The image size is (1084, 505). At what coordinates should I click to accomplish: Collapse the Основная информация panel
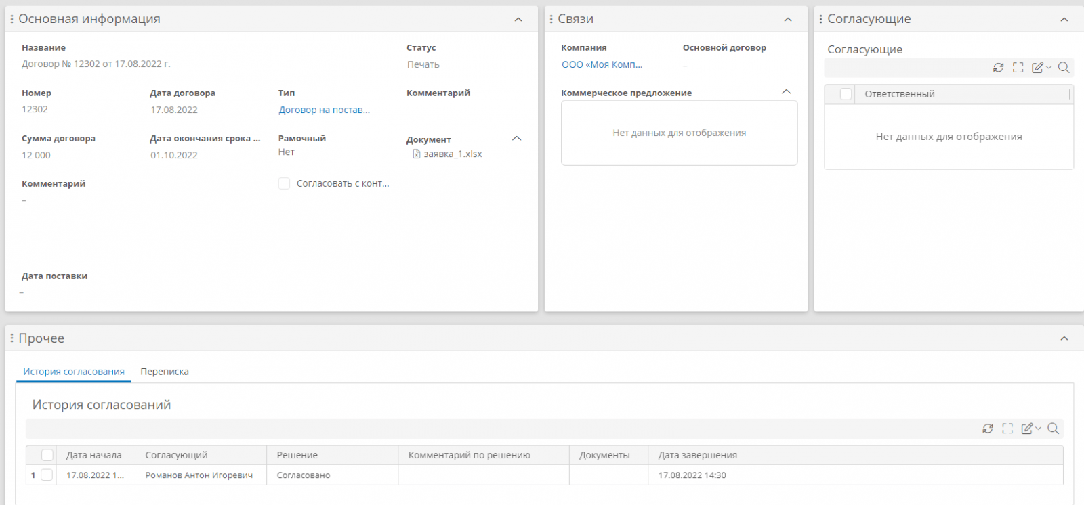point(518,20)
